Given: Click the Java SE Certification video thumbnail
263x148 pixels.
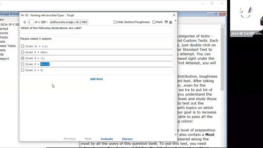Looking at the screenshot, I should tap(247, 18).
